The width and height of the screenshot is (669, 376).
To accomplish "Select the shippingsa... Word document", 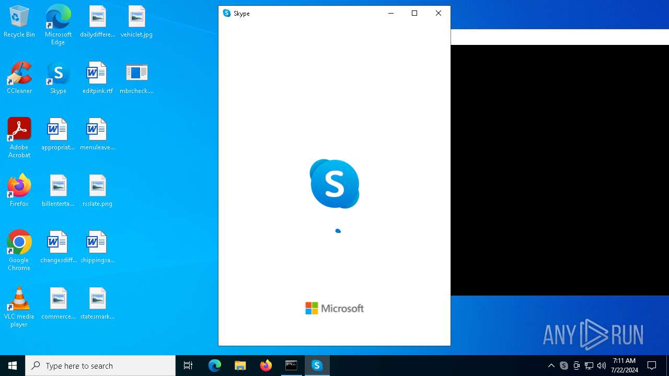I will [x=97, y=248].
